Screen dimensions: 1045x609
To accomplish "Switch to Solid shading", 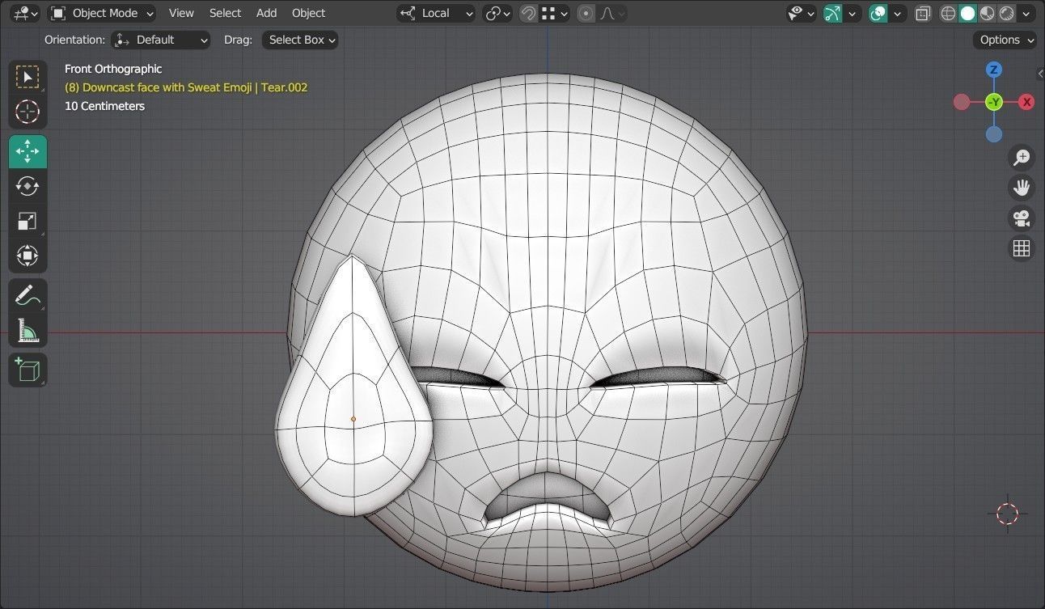I will pos(967,13).
